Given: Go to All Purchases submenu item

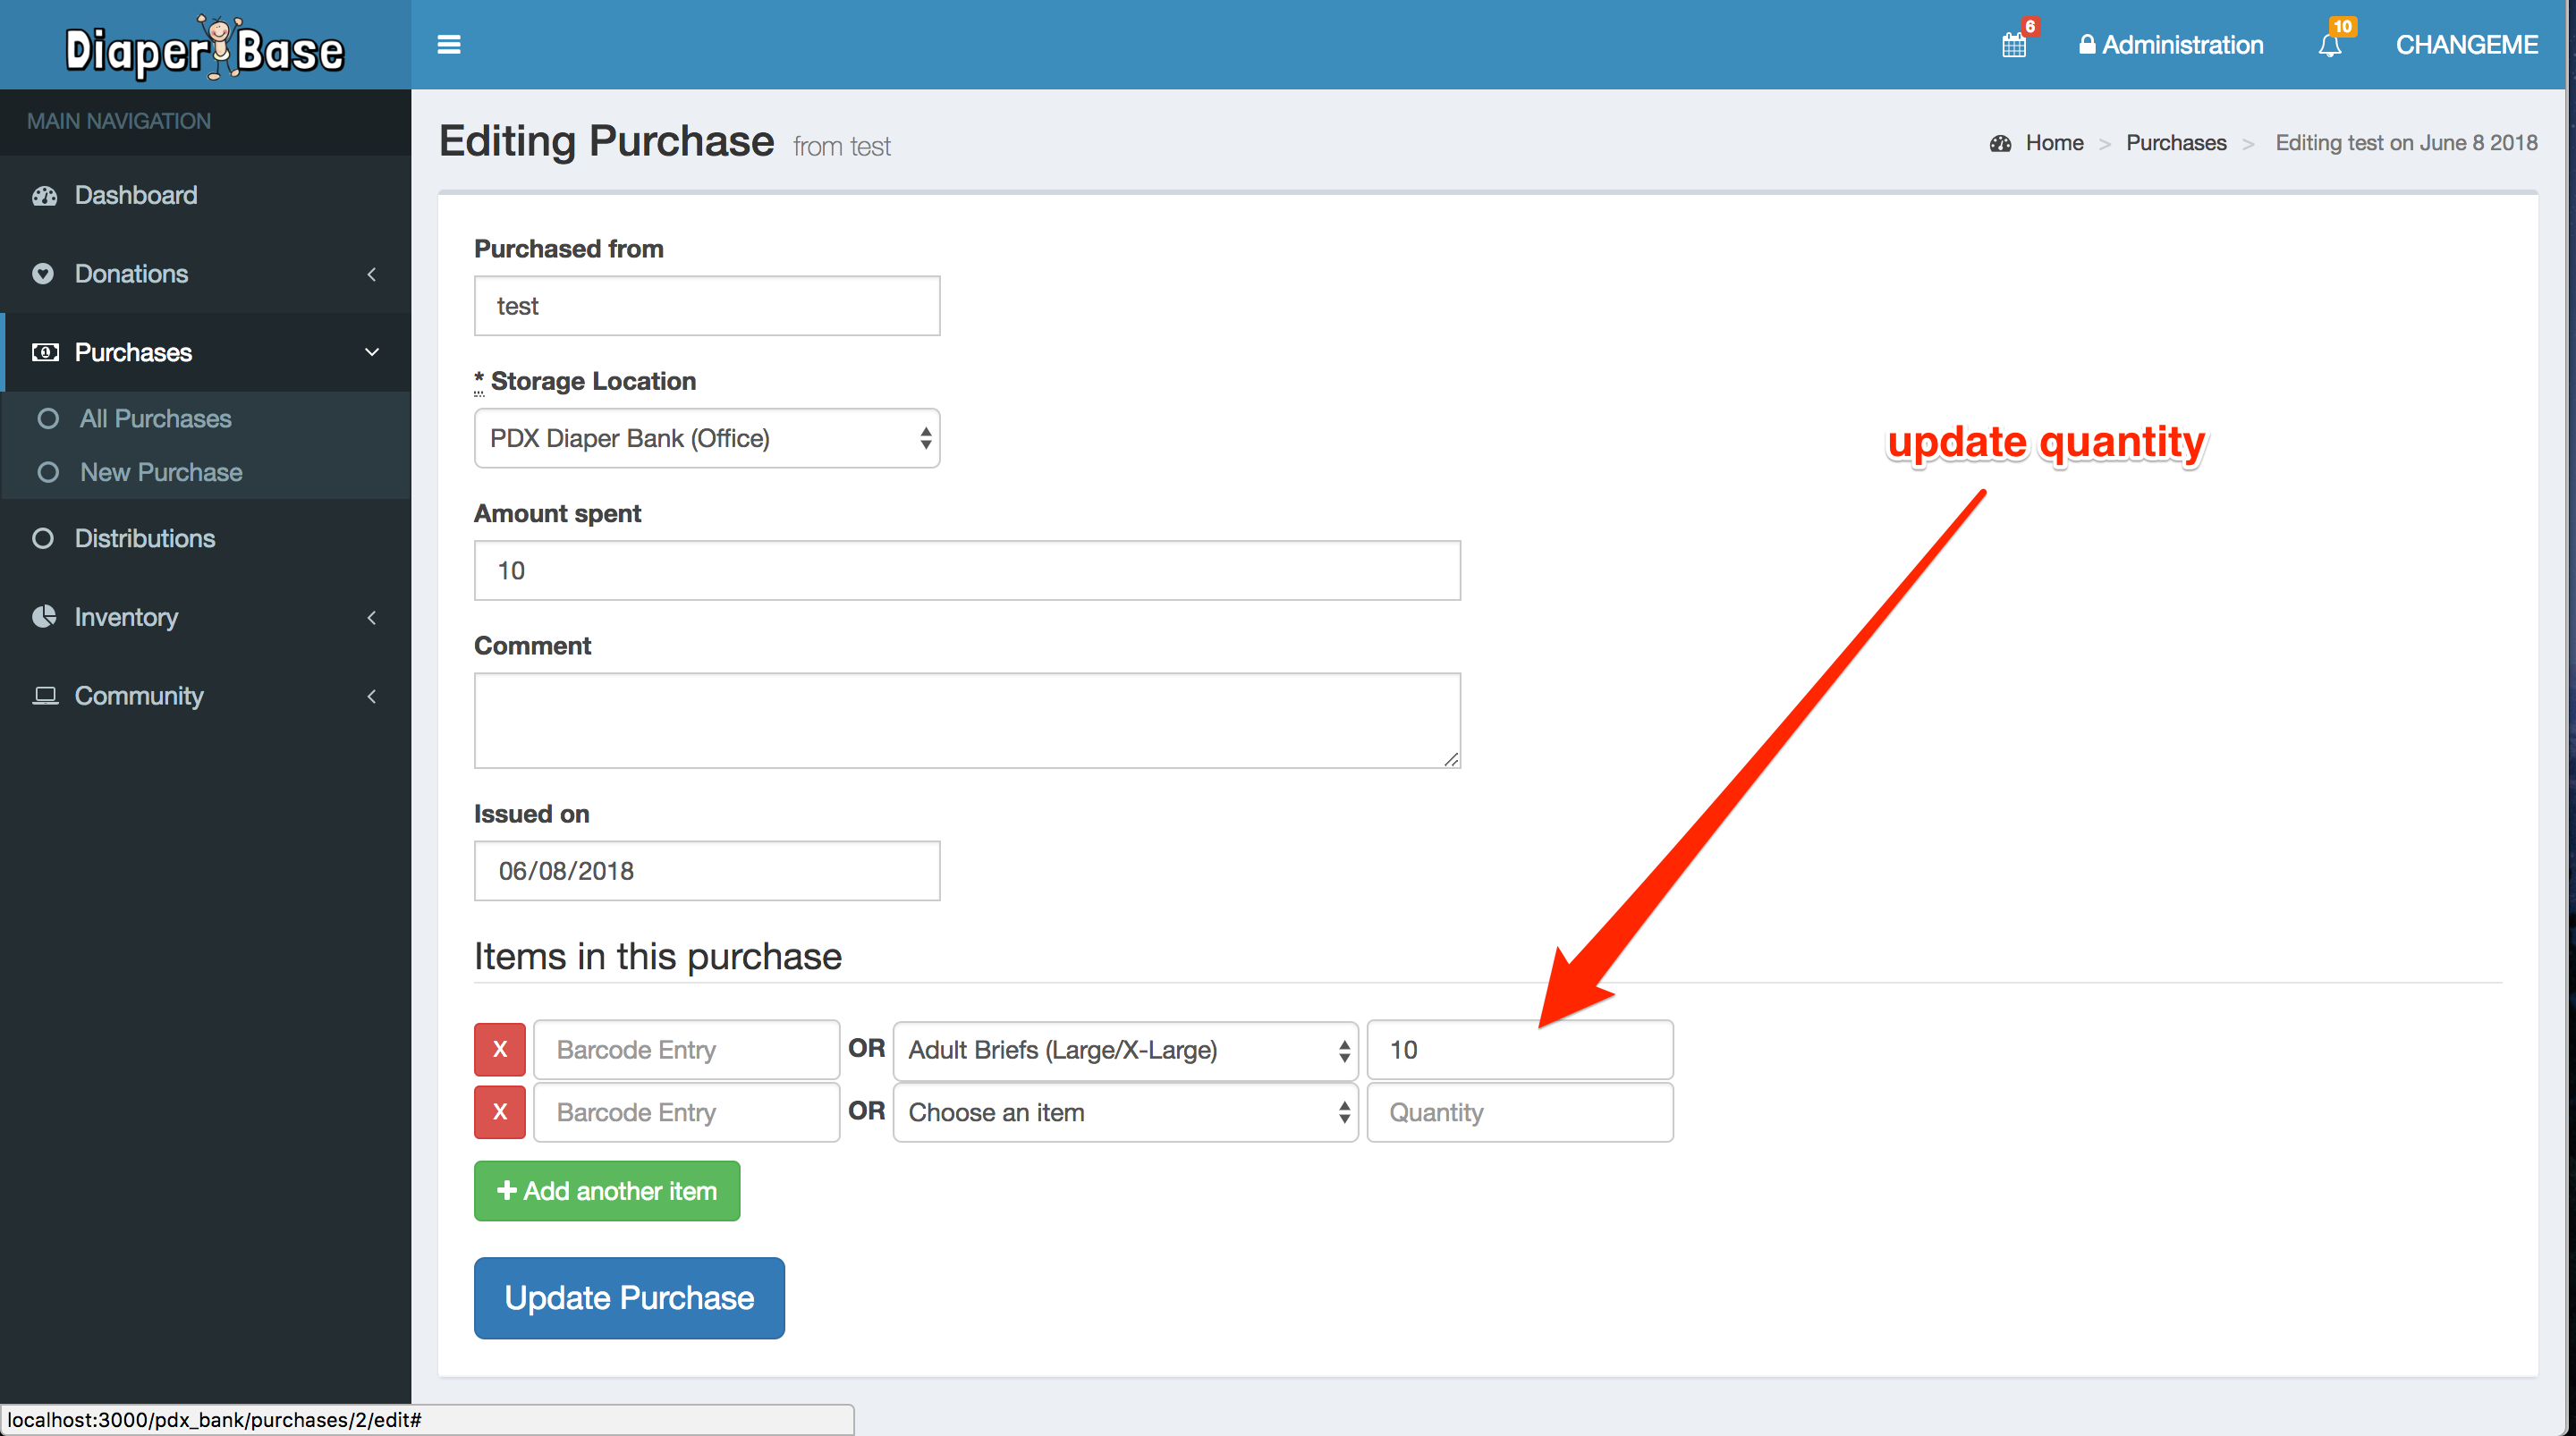Looking at the screenshot, I should click(x=155, y=418).
